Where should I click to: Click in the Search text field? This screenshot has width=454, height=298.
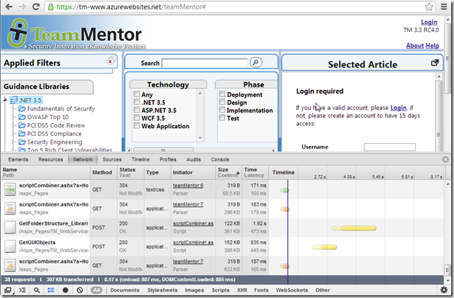(204, 63)
